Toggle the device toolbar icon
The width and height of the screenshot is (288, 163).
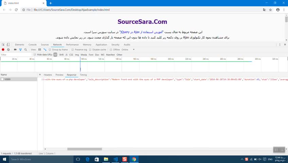point(8,44)
